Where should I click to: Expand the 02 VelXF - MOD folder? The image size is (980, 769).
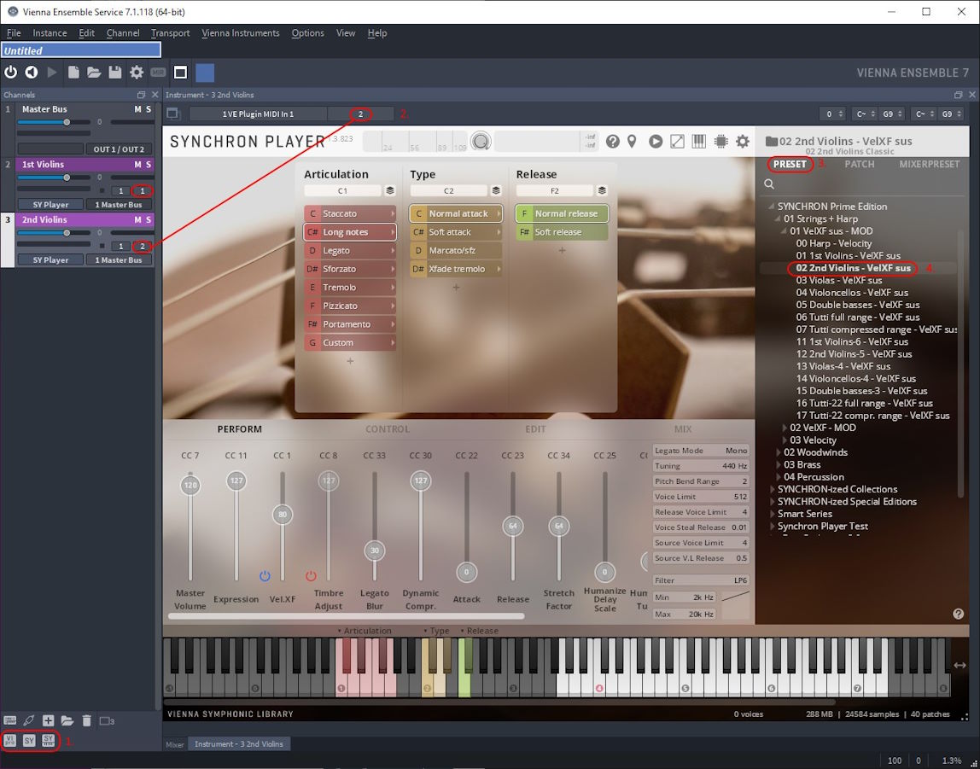(x=785, y=428)
